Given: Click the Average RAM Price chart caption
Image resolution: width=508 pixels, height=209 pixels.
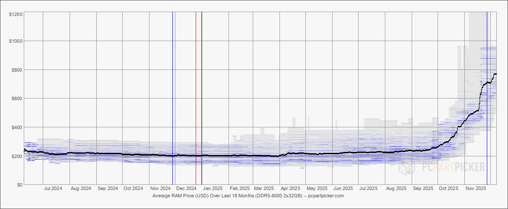Looking at the screenshot, I should [x=248, y=196].
